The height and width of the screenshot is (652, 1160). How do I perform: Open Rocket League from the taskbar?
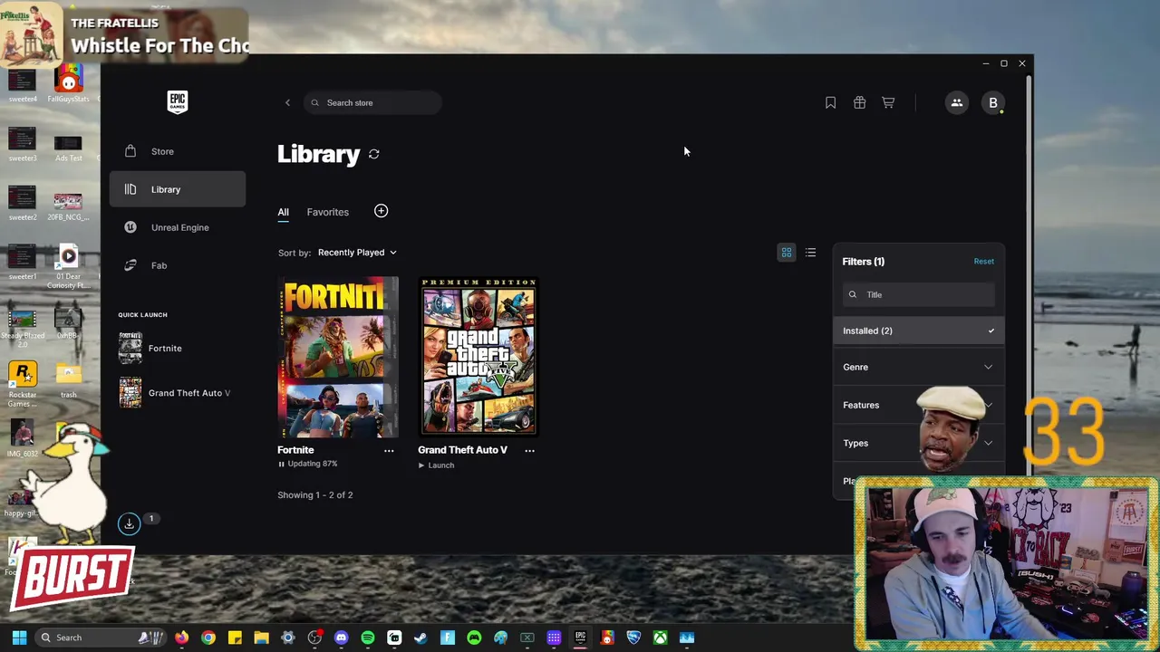tap(633, 638)
